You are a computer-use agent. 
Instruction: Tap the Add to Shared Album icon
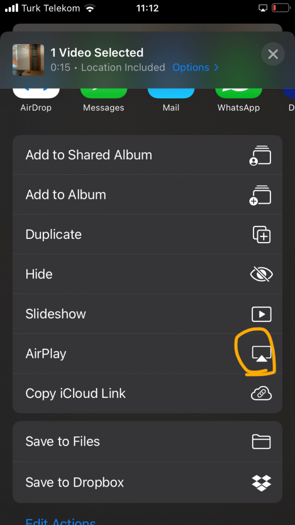pos(260,155)
